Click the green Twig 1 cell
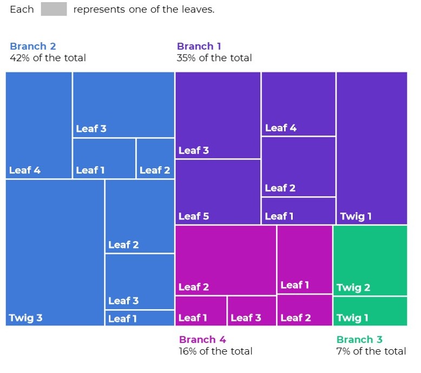This screenshot has width=421, height=373. (x=370, y=311)
